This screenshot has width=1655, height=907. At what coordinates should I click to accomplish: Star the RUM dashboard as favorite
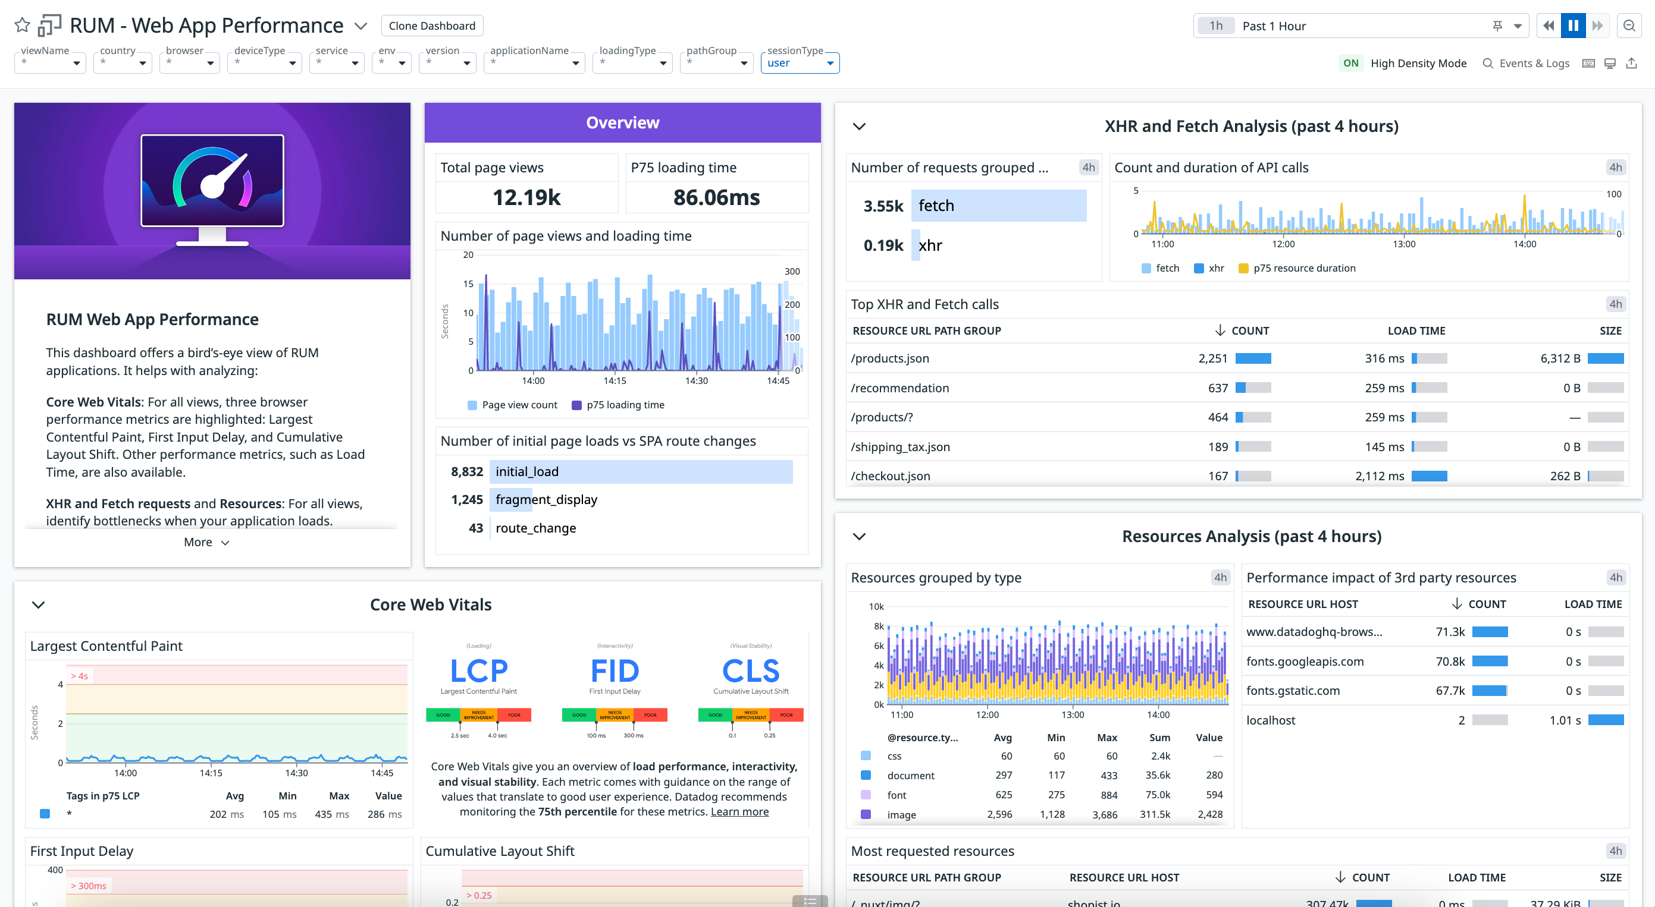click(21, 25)
